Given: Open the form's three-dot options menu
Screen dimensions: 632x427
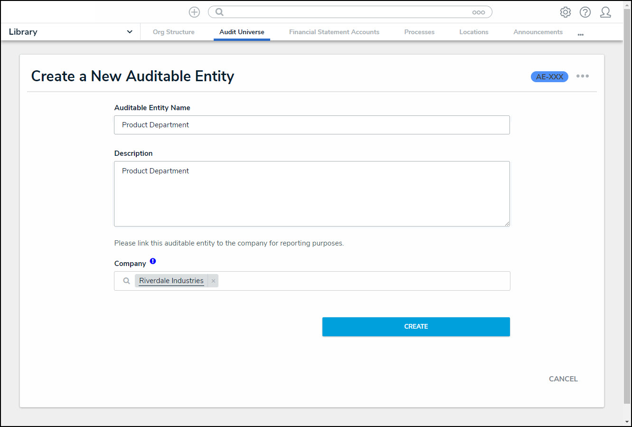Looking at the screenshot, I should pyautogui.click(x=582, y=76).
